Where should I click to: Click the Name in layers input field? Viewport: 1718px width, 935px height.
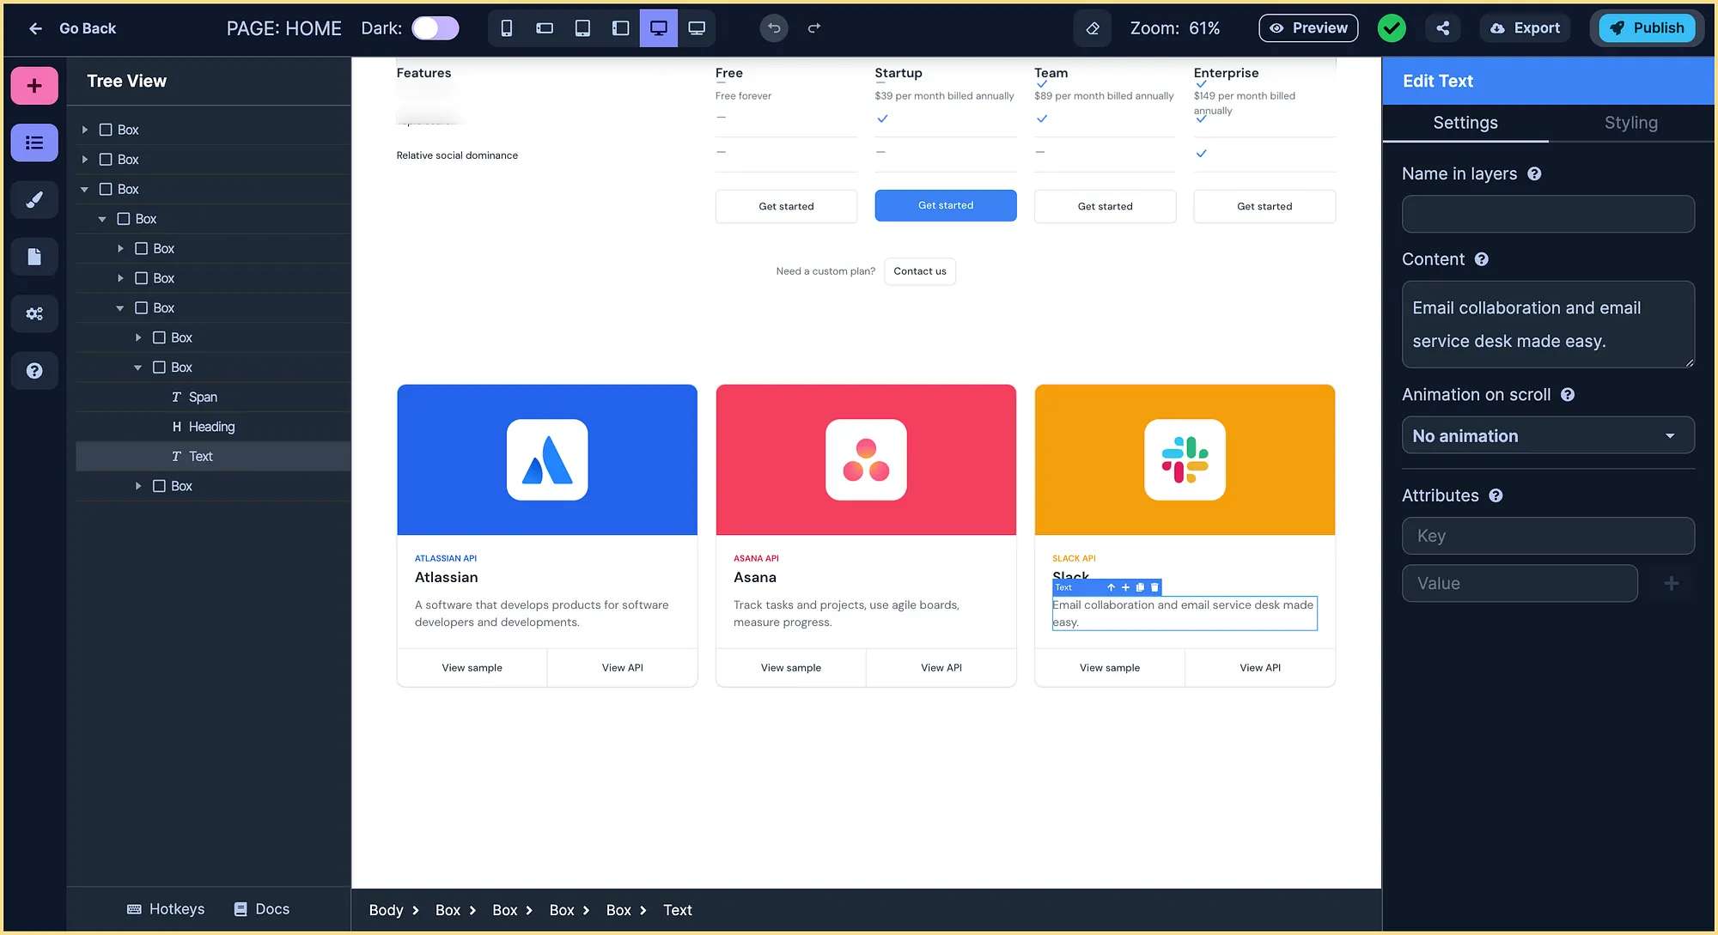[x=1548, y=214]
